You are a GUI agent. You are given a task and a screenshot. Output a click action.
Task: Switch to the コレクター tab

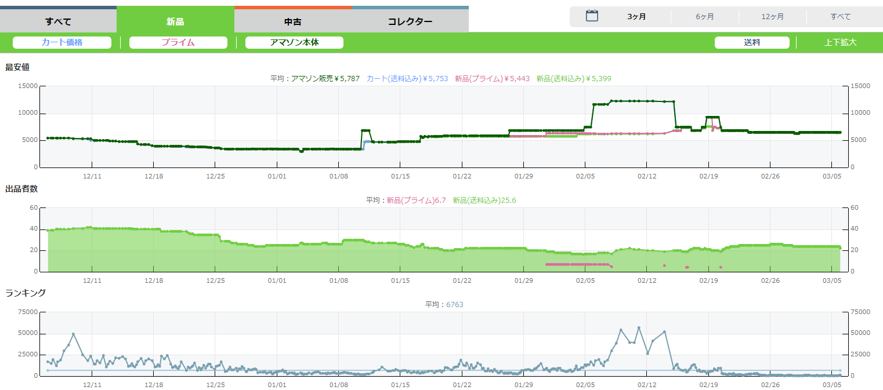coord(410,22)
